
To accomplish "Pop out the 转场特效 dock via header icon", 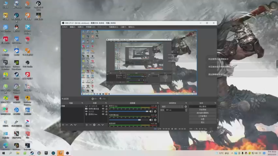I will point(186,103).
